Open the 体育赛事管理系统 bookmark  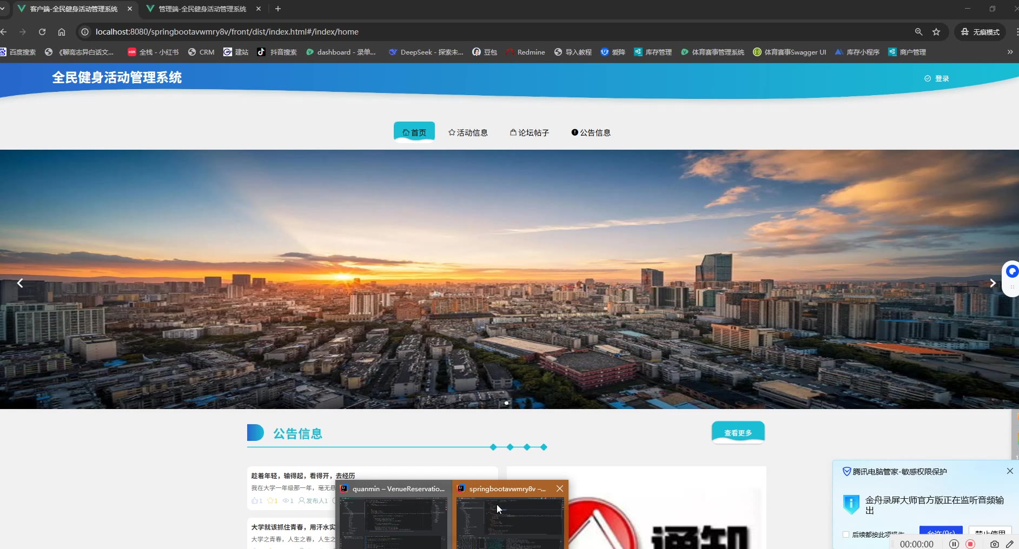[712, 52]
